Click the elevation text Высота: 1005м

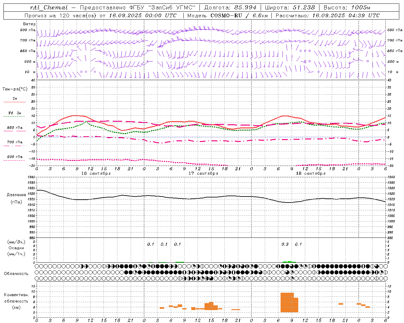[x=347, y=8]
